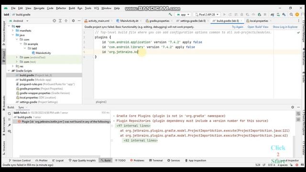
Task: Click the Stop square icon in toolbar
Action: pos(265,15)
